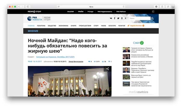Viewport: 182px width, 107px height.
Task: Play Радио Sputnik from the navigation bar
Action: click(136, 26)
